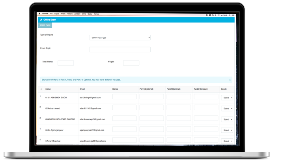Open the Chrome menu in menu bar
Image resolution: width=284 pixels, height=160 pixels.
pos(45,13)
